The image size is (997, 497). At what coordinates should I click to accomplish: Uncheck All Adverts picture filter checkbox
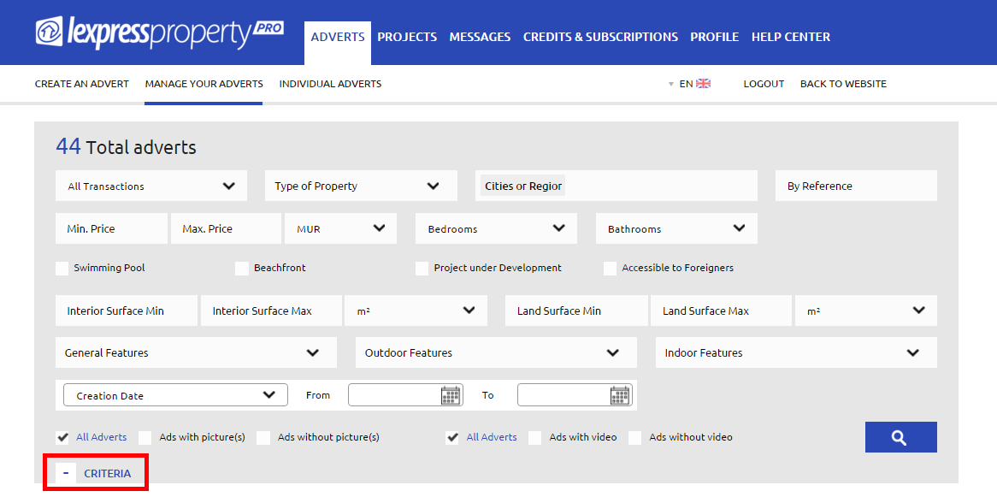pyautogui.click(x=62, y=437)
